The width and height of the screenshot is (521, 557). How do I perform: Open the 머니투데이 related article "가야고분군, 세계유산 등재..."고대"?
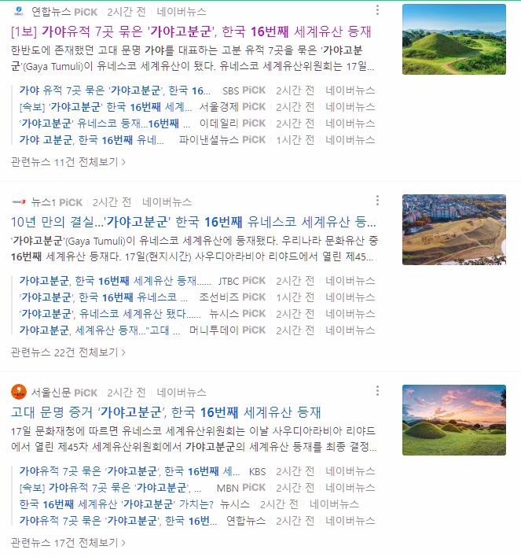point(100,330)
